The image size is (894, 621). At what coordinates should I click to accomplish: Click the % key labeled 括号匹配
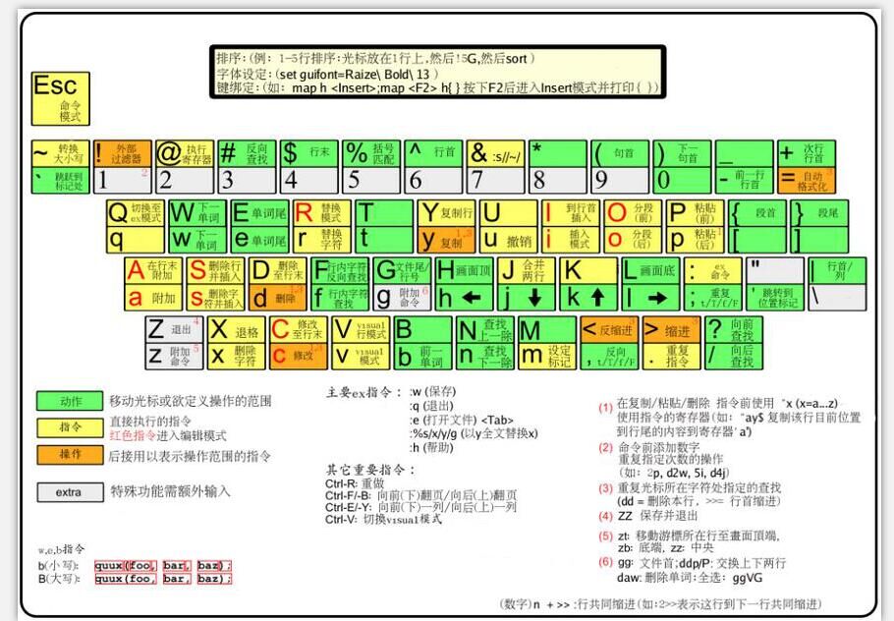371,153
